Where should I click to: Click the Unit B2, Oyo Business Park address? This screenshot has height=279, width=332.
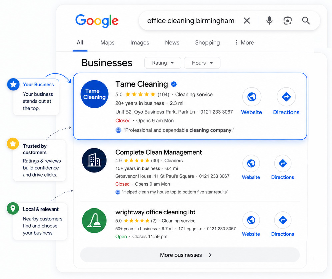(x=155, y=112)
